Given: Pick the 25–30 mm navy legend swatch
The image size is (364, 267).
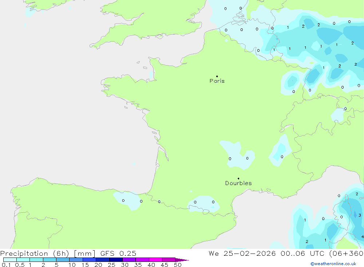Looking at the screenshot, I should [116, 260].
